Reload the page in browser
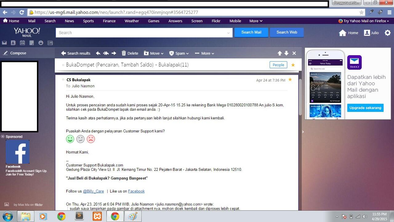Screen dimensions: 394x222 click(x=22, y=12)
